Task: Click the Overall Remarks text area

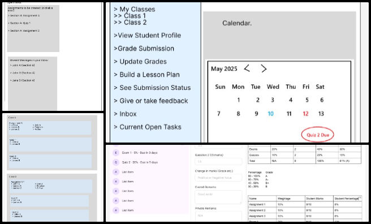Action: (x=218, y=197)
